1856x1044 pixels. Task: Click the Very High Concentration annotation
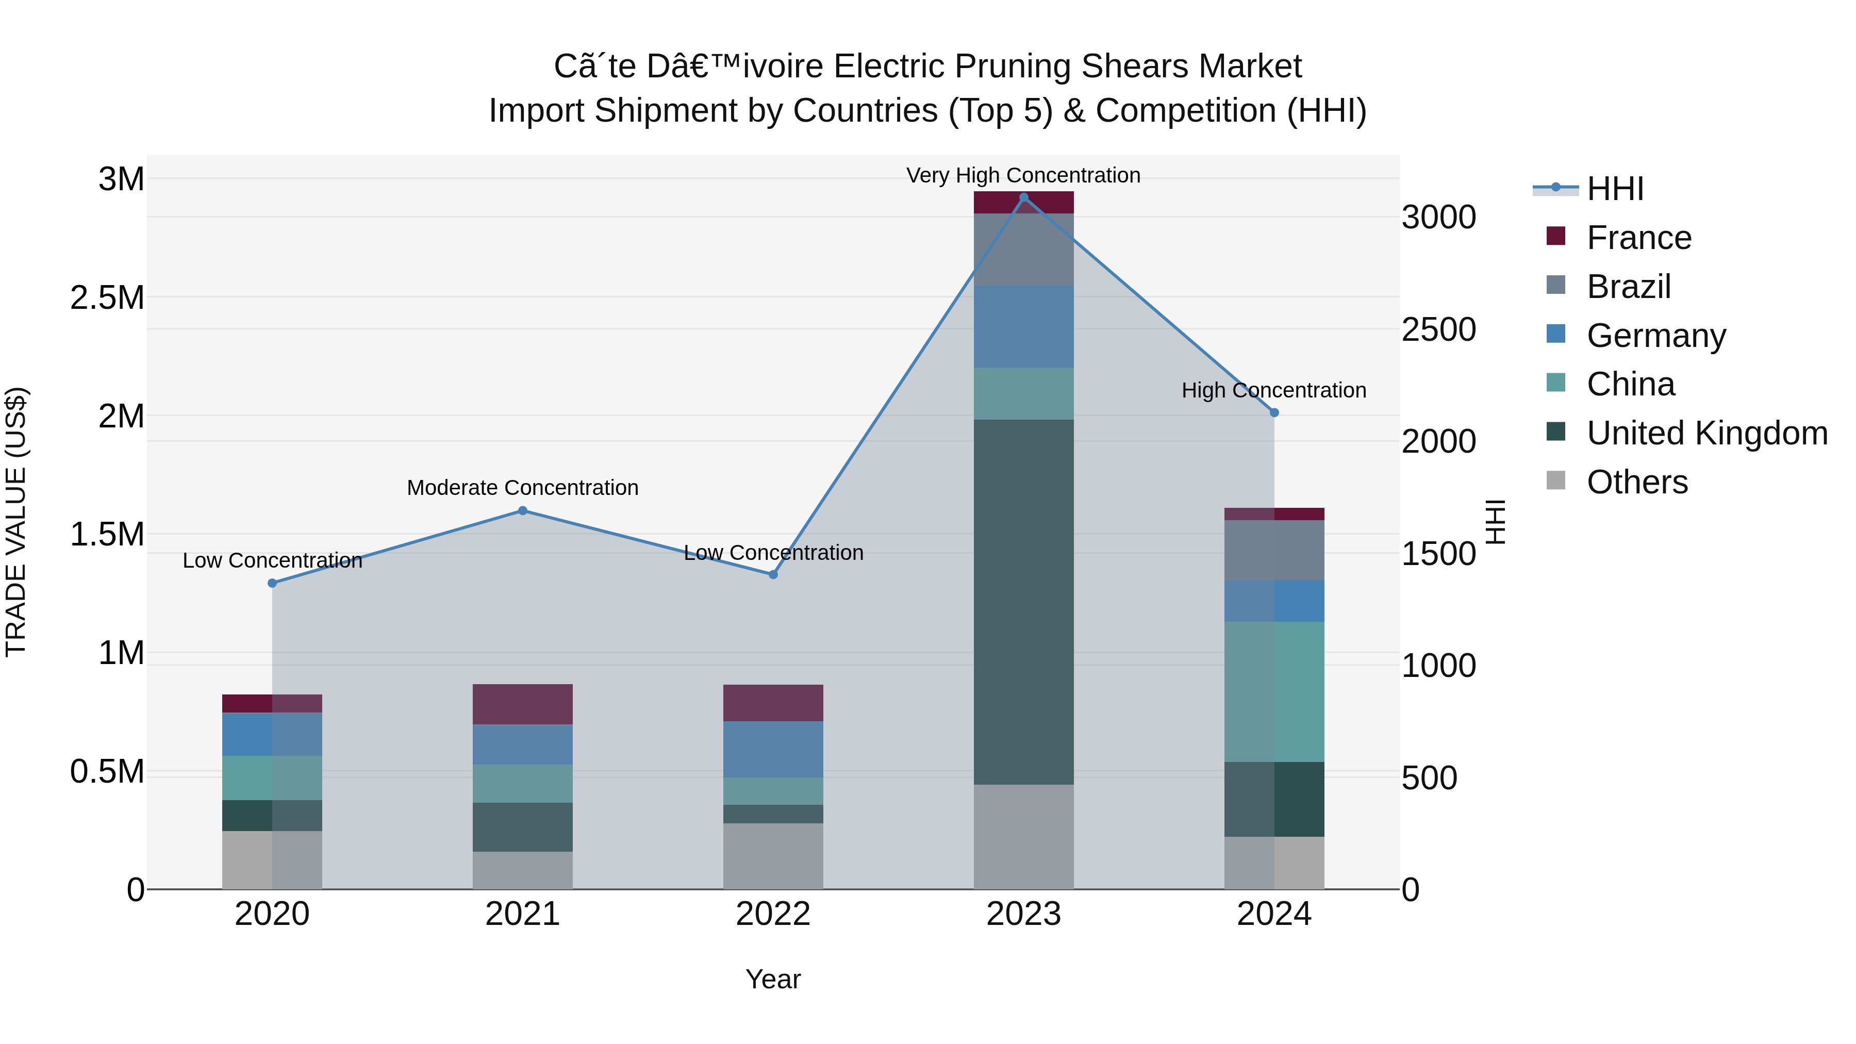coord(1023,175)
